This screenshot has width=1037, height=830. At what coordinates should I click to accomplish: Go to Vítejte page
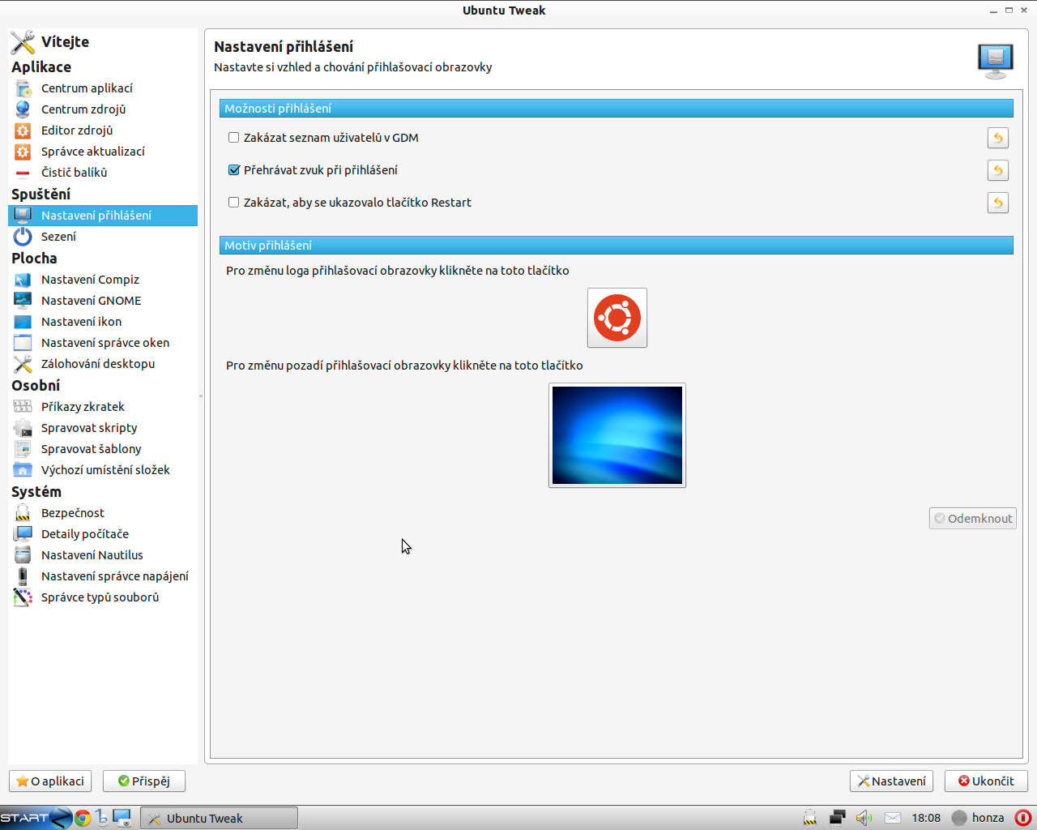pos(65,42)
